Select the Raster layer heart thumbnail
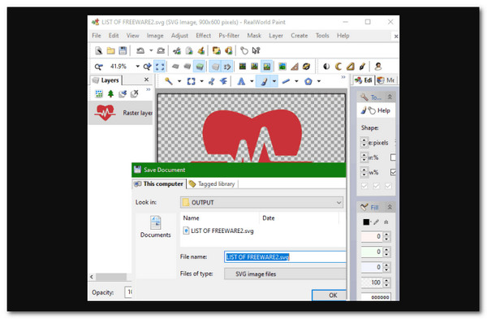 point(105,113)
